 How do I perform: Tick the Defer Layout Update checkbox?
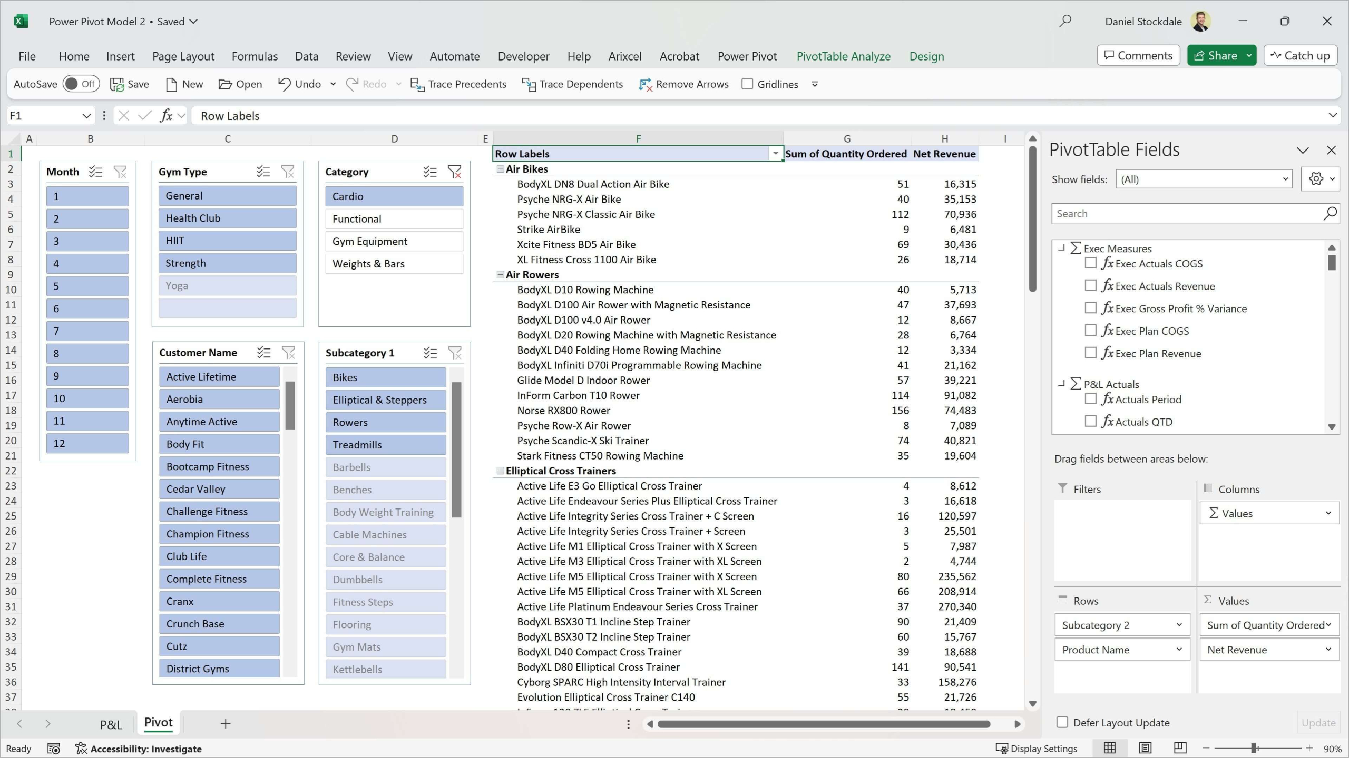[1062, 722]
